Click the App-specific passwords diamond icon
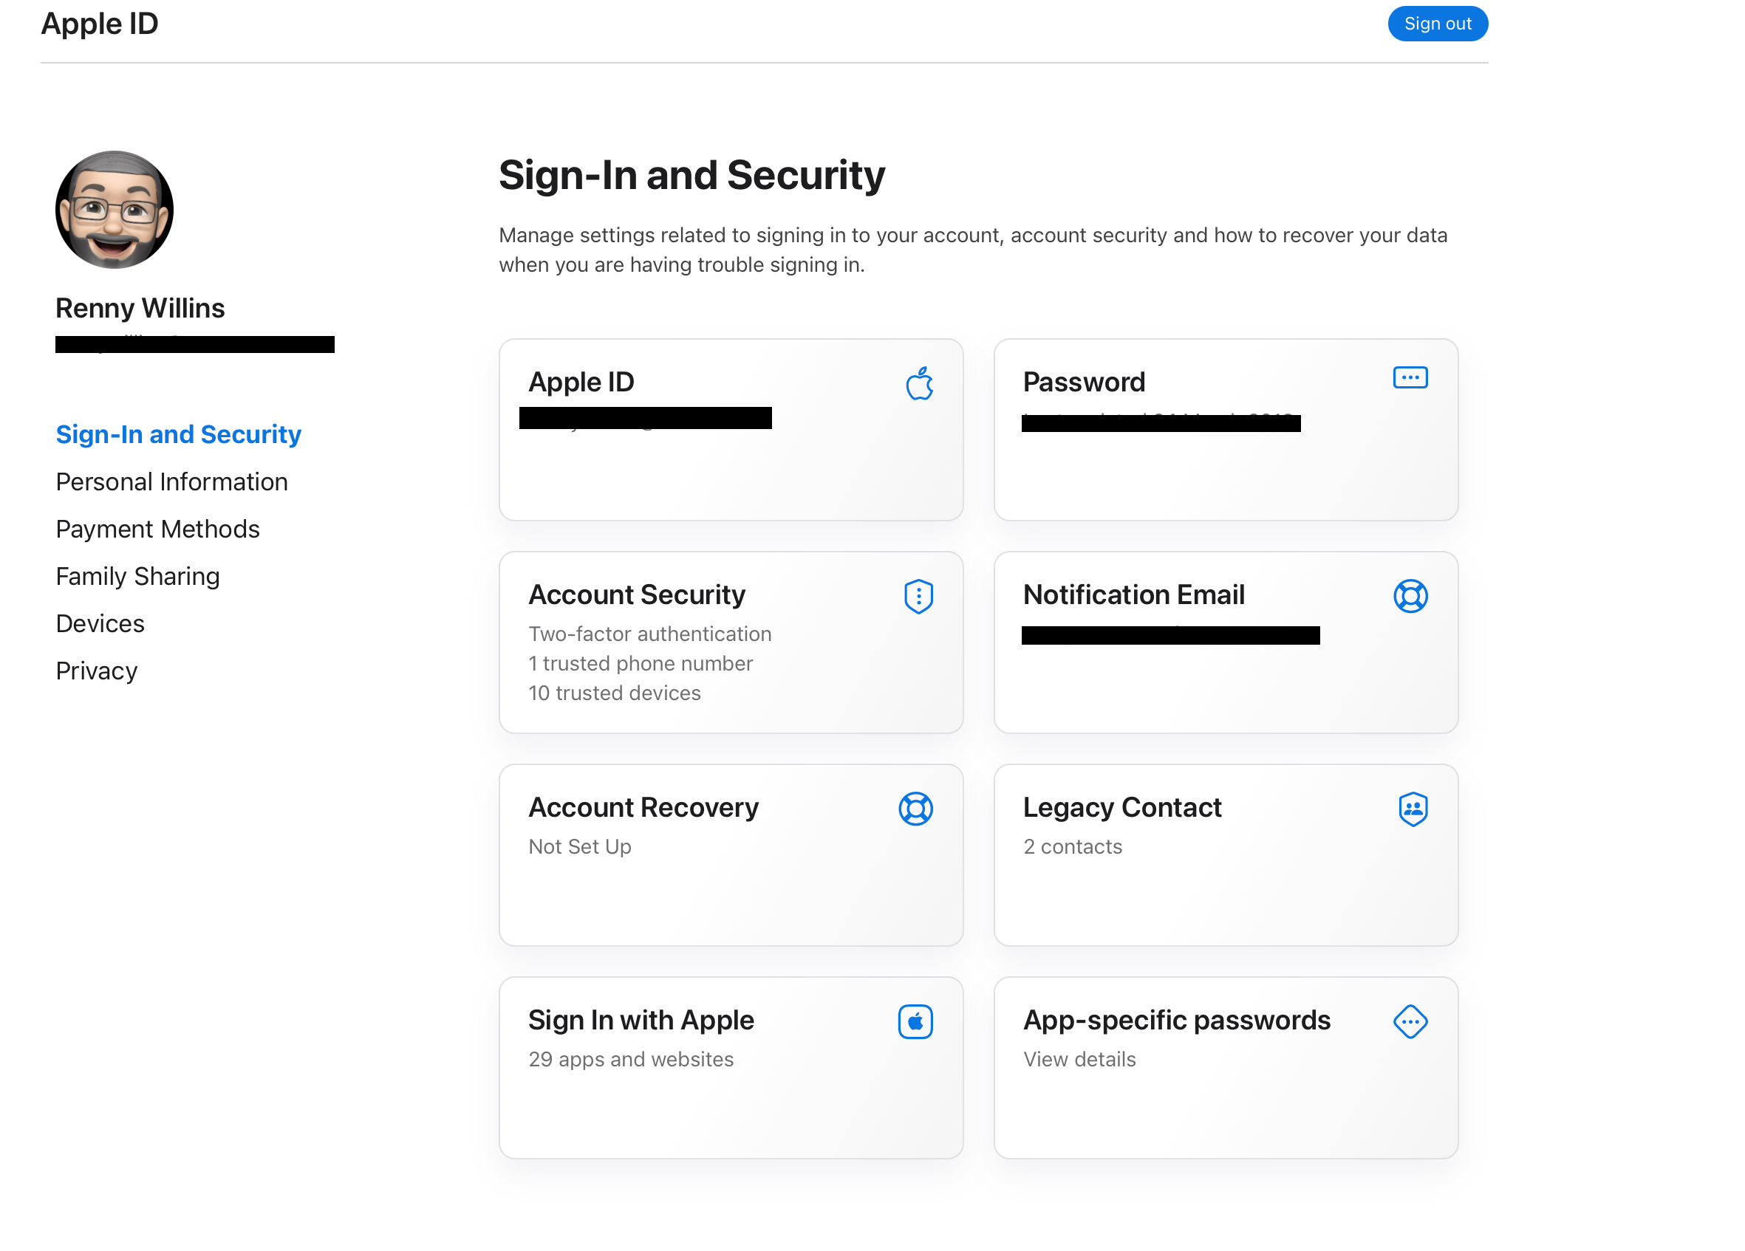The image size is (1745, 1251). (1410, 1022)
